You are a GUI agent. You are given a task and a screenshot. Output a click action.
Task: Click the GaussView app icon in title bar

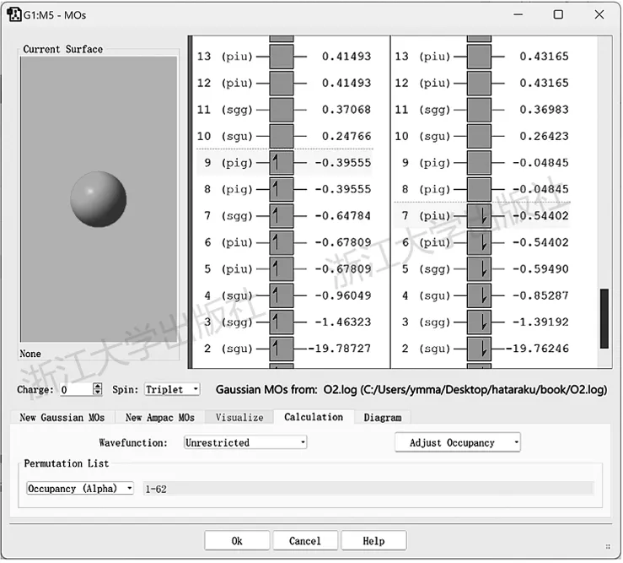tap(14, 15)
